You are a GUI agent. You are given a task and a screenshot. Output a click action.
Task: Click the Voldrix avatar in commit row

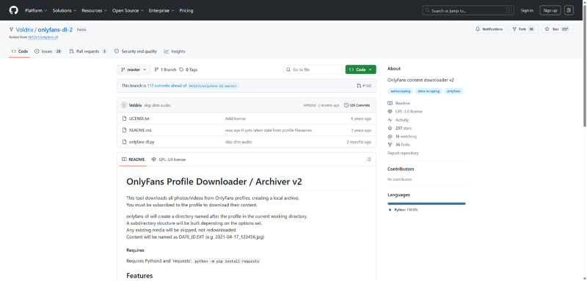point(124,105)
